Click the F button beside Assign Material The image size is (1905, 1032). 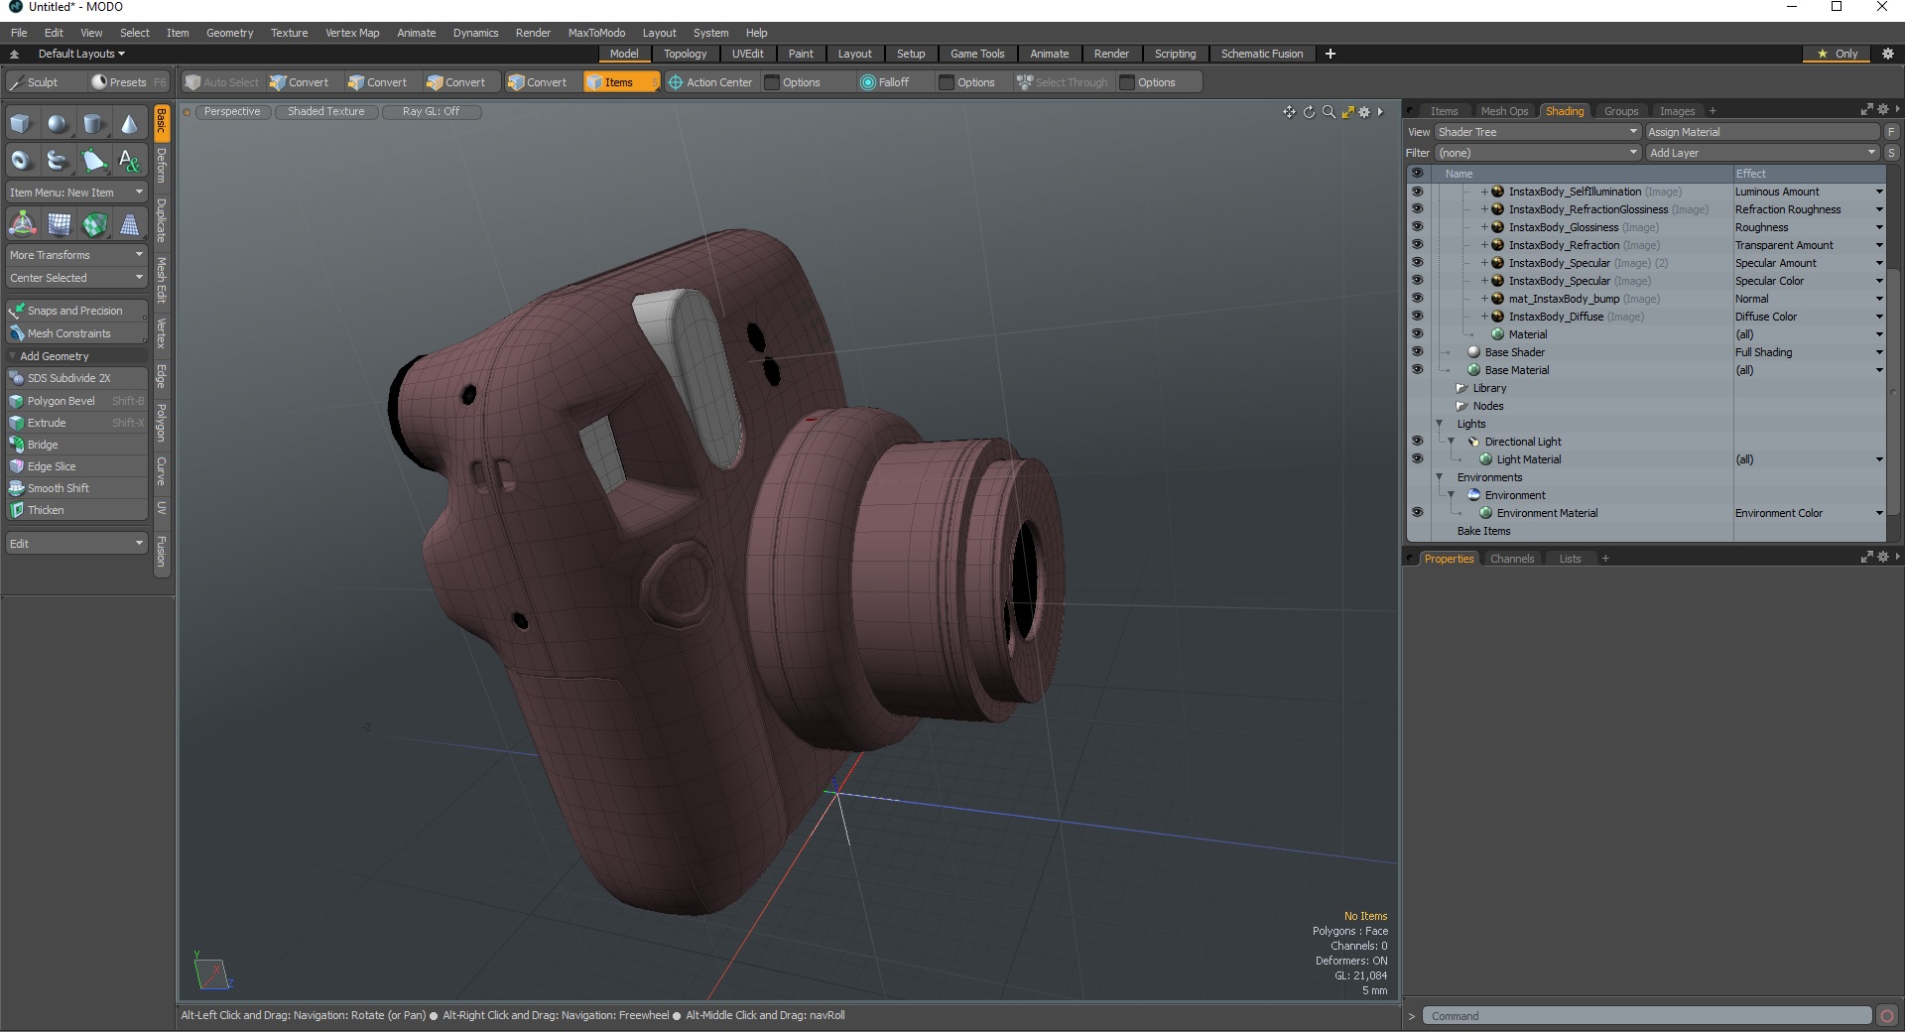click(x=1891, y=132)
